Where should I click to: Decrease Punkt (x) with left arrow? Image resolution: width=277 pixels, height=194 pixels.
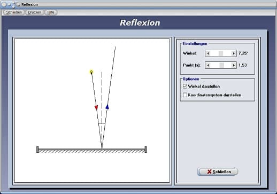pyautogui.click(x=208, y=65)
